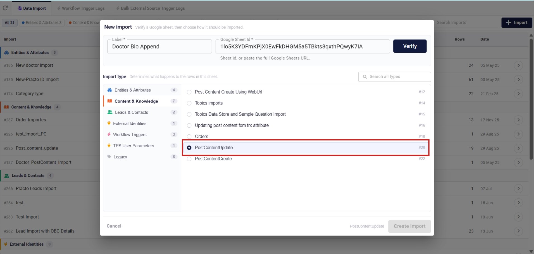
Task: Switch to Workflow Trigger Logs tab
Action: coord(81,8)
